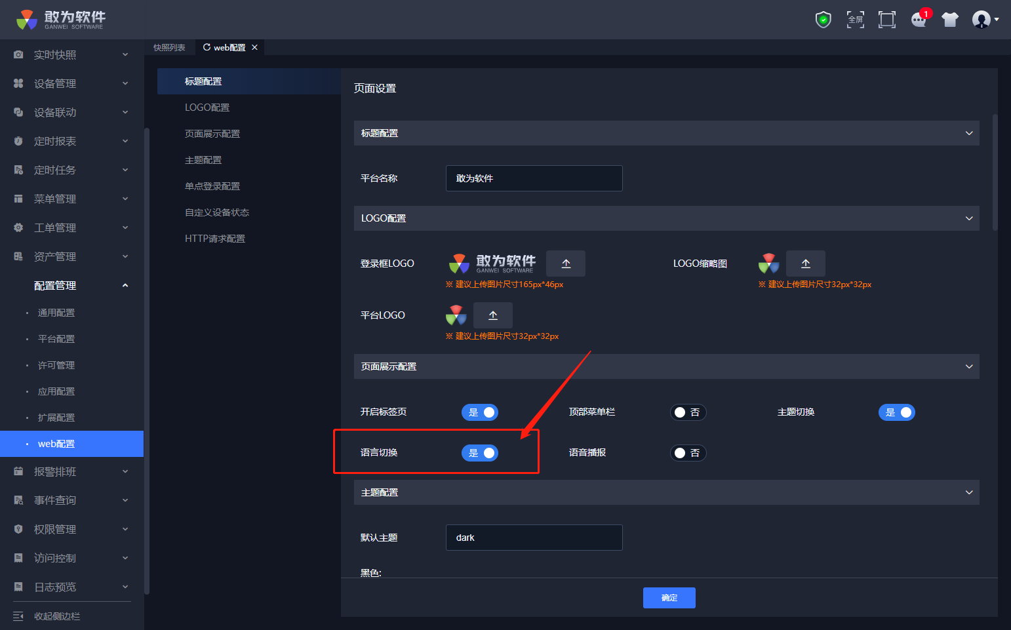Screen dimensions: 1011x630
Task: Open the user avatar menu
Action: click(985, 20)
